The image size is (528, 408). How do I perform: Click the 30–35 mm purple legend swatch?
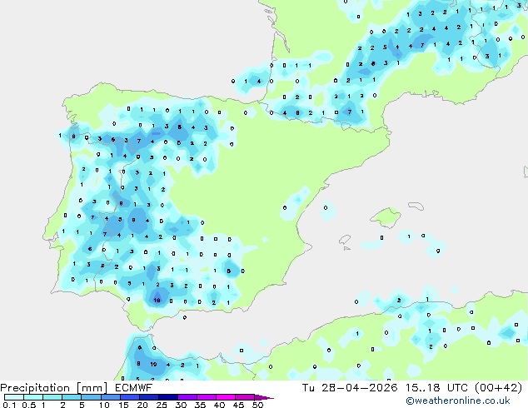point(187,397)
